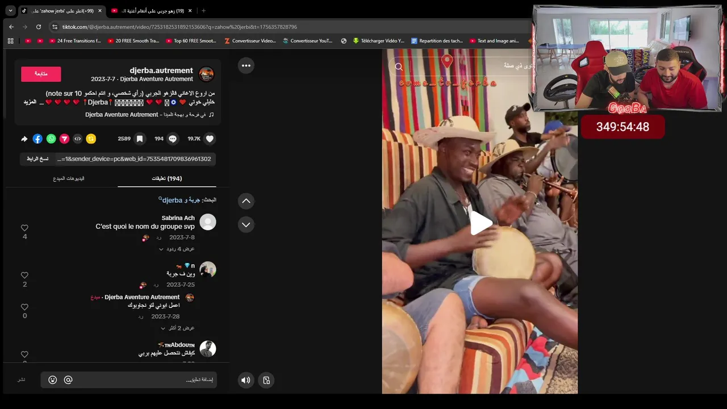The height and width of the screenshot is (409, 727).
Task: Repost video with the yellow repost icon
Action: point(91,139)
